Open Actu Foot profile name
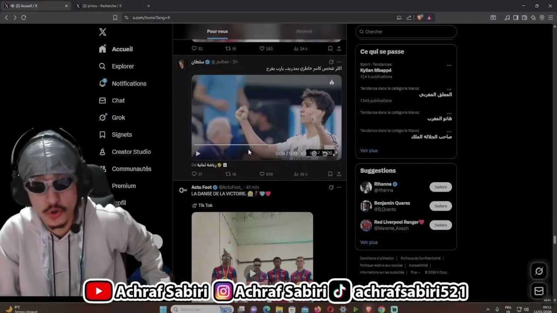 coord(201,187)
